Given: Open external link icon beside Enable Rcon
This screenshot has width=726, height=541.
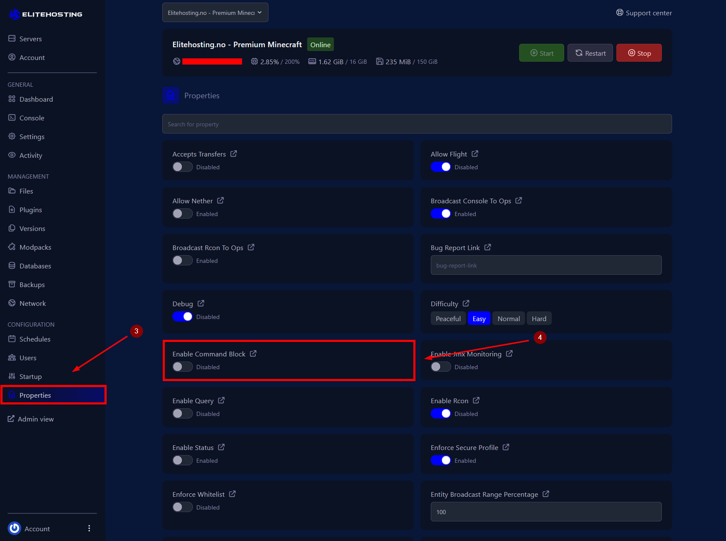Looking at the screenshot, I should coord(476,400).
